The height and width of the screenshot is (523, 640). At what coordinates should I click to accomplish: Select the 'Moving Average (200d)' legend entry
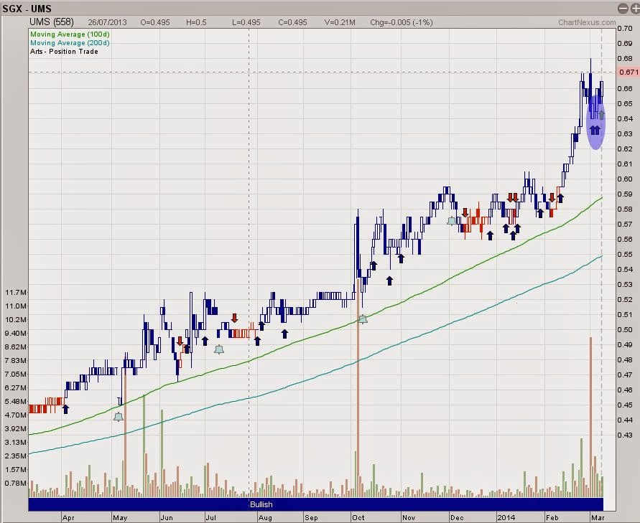tap(70, 43)
